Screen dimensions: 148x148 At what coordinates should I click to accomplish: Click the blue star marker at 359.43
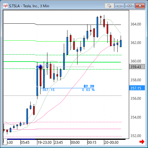tap(40, 67)
